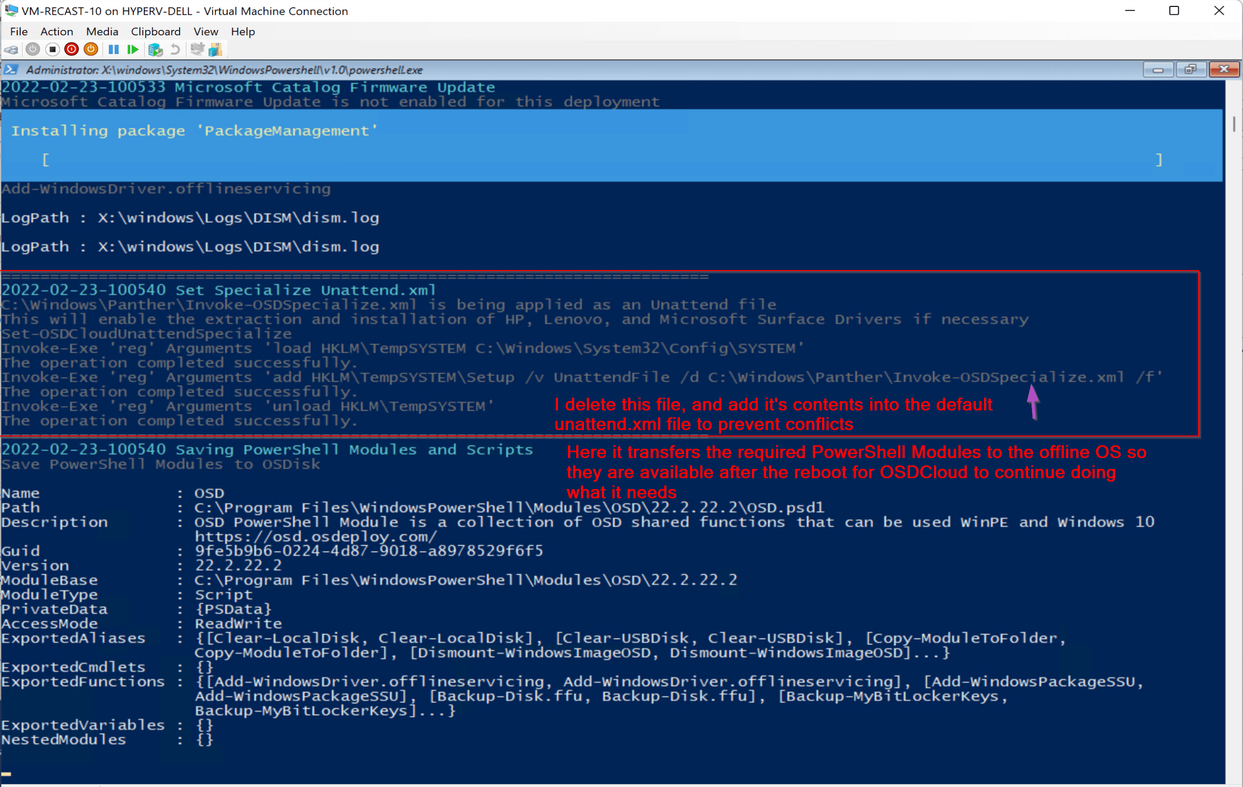Click the Revert undo arrow icon
This screenshot has width=1243, height=787.
176,50
